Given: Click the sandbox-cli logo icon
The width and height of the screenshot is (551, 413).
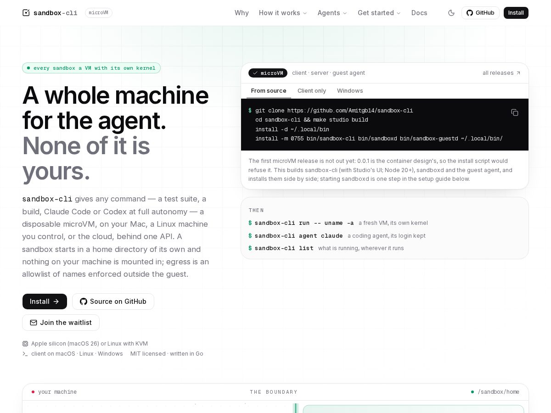Looking at the screenshot, I should [26, 13].
